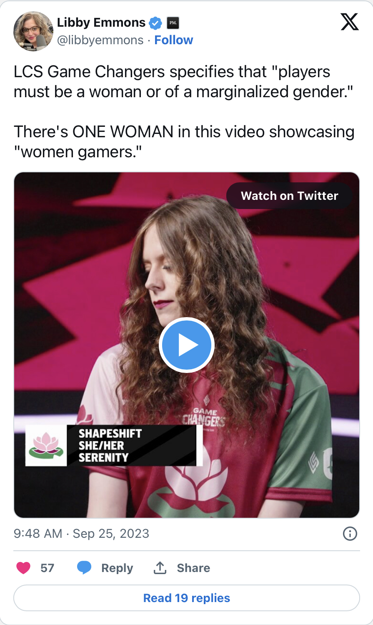Like the tweet with heart icon
The image size is (373, 625).
[x=23, y=568]
